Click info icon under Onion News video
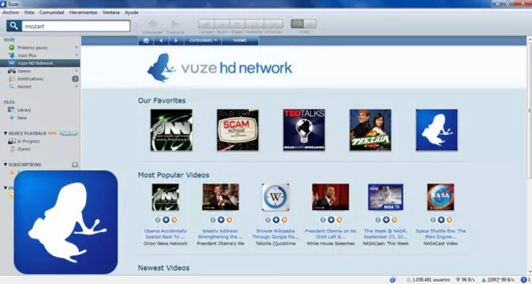The width and height of the screenshot is (532, 284). point(158,219)
